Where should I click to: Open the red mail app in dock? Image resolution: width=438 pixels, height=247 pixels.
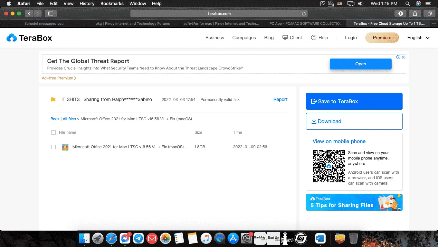pos(152,238)
